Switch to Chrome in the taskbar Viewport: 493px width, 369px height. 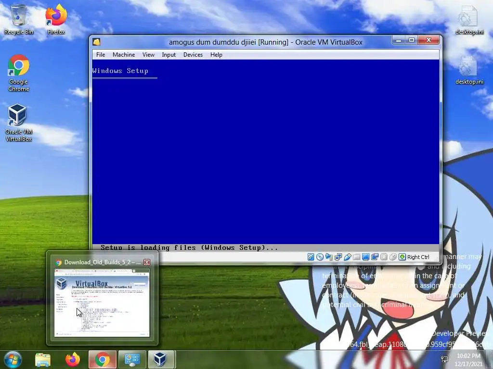[103, 359]
